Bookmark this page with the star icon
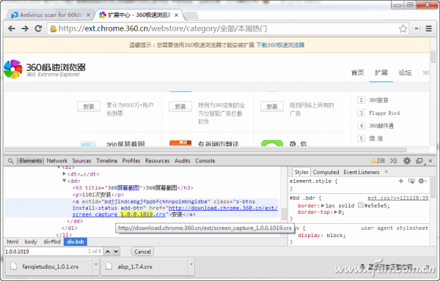The image size is (440, 281). pyautogui.click(x=403, y=29)
